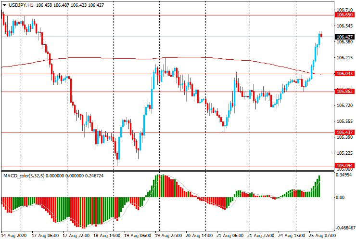Click the MACD indicator value 0.246724

tap(94, 175)
